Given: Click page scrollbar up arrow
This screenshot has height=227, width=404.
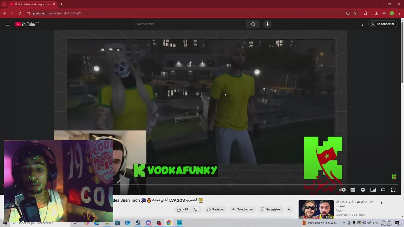Looking at the screenshot, I should click(402, 20).
